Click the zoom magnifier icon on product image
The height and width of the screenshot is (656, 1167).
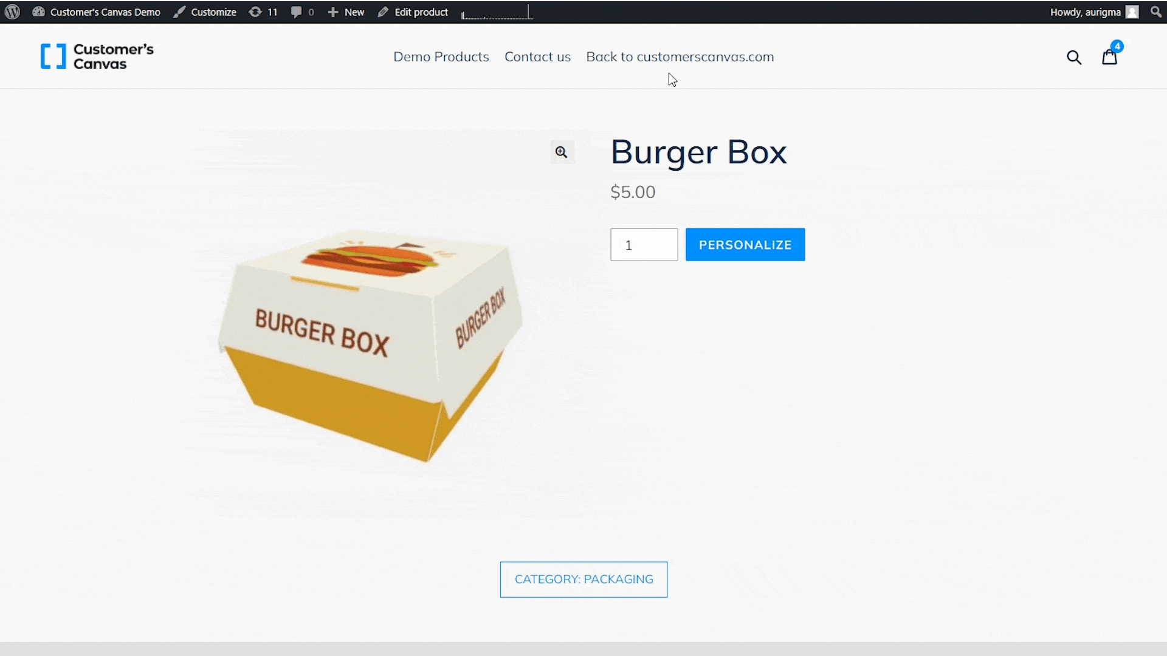pyautogui.click(x=561, y=151)
